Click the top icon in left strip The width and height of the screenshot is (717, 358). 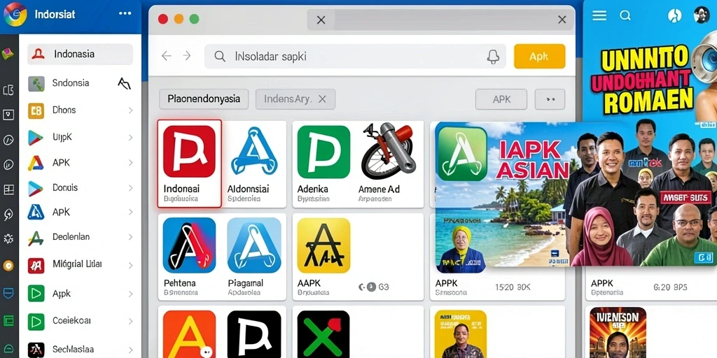coord(8,55)
